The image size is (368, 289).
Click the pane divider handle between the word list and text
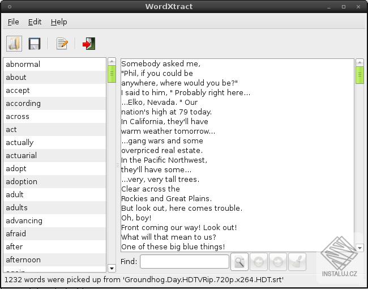point(118,165)
